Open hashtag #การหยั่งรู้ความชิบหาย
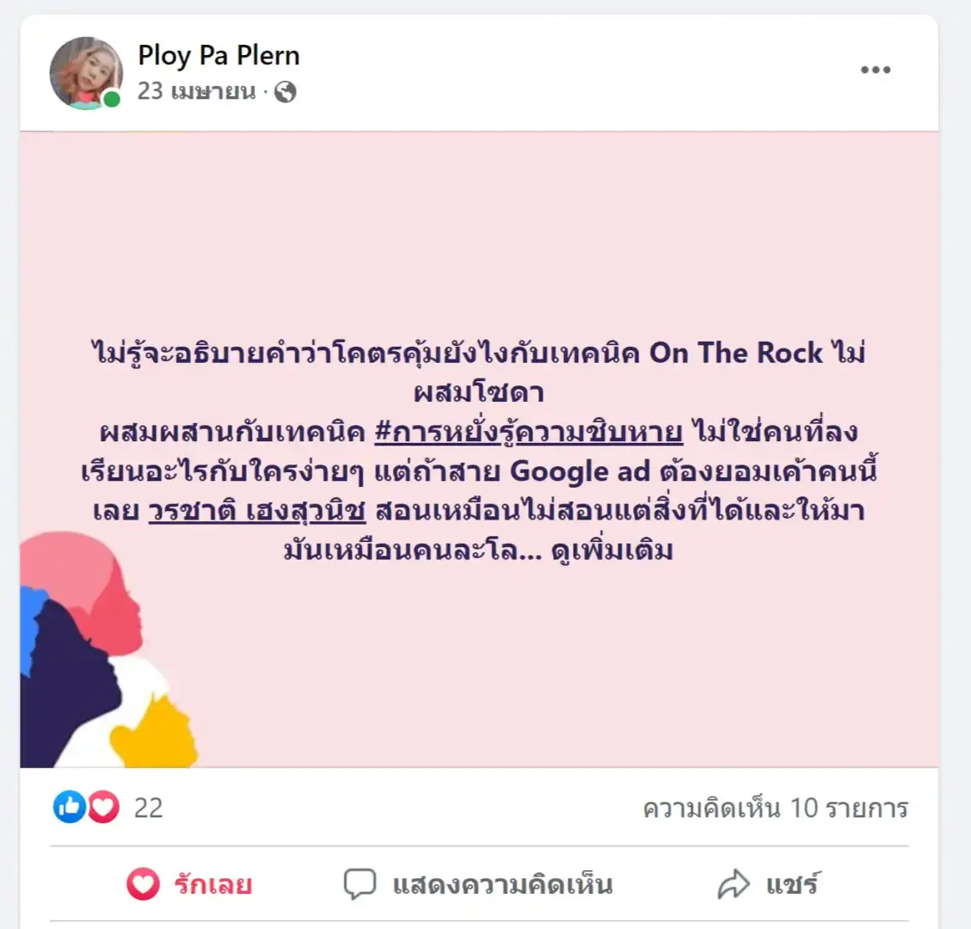 pyautogui.click(x=529, y=432)
